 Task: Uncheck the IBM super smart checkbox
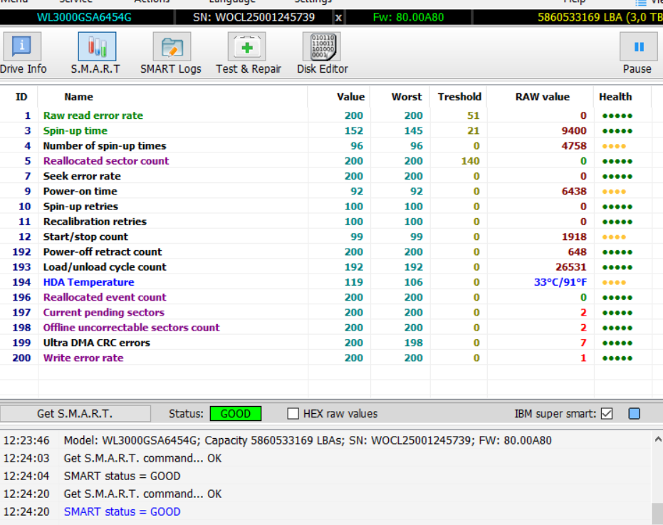point(607,414)
